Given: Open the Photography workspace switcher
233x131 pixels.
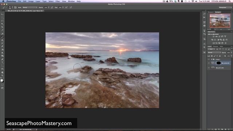Looking at the screenshot, I should [x=225, y=7].
